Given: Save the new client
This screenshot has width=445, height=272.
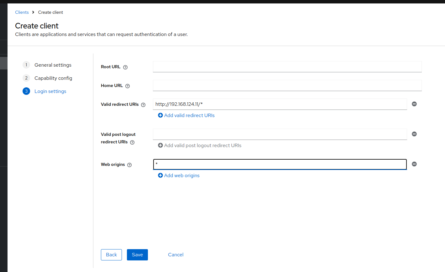Looking at the screenshot, I should 137,255.
